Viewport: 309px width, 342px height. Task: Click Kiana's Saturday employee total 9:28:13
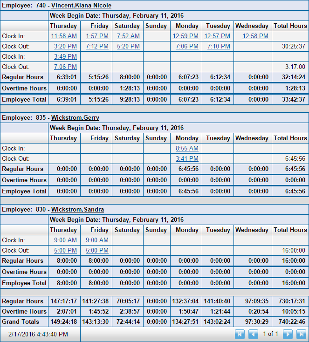pos(130,100)
